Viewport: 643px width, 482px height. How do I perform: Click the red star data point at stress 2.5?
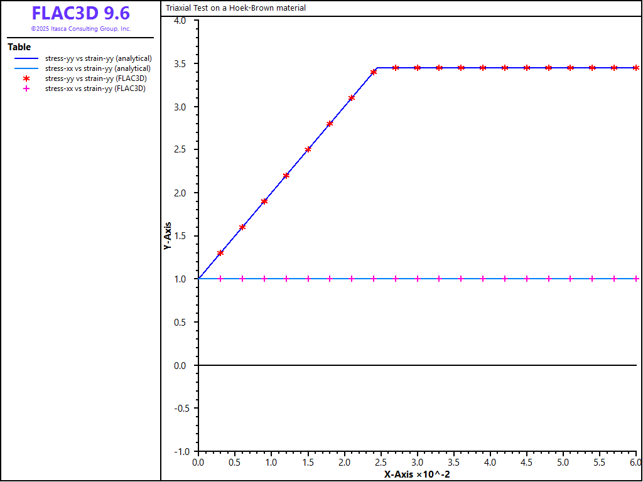click(308, 149)
